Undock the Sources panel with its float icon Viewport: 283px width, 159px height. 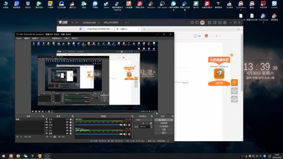tap(73, 116)
